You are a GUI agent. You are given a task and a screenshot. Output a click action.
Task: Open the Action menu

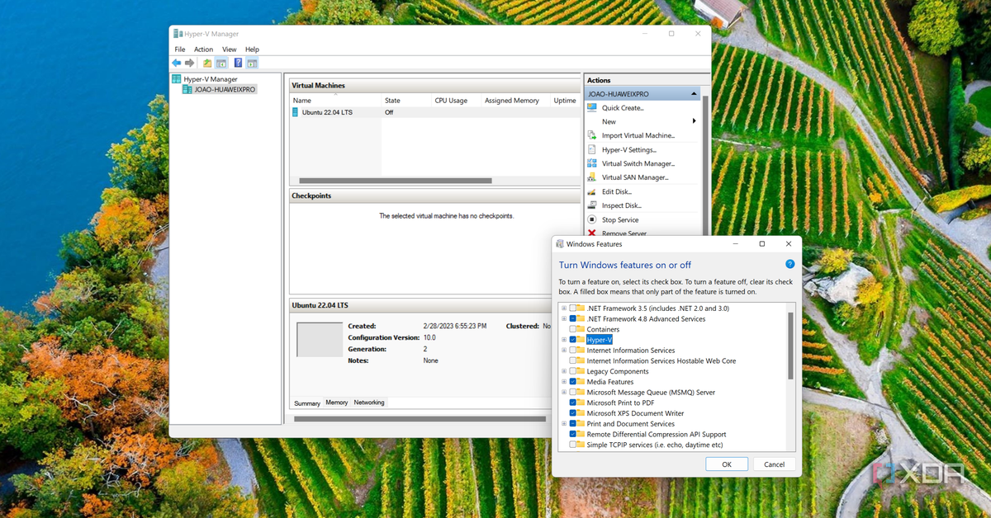(203, 49)
